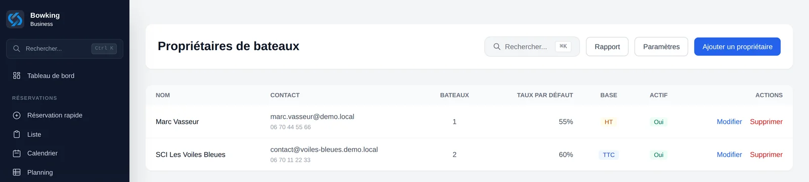
Task: Click the Planning table icon
Action: [x=17, y=172]
